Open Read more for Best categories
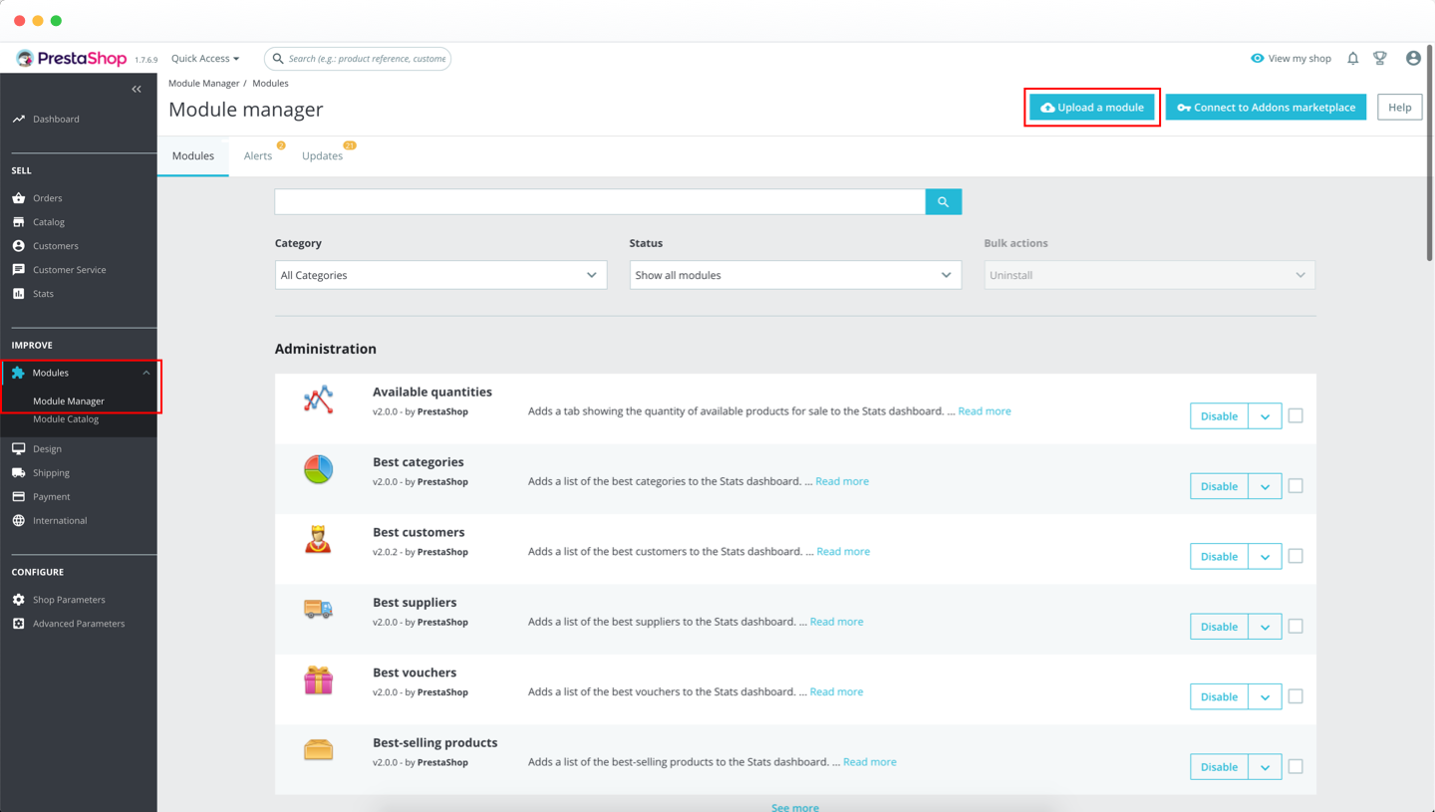 842,481
